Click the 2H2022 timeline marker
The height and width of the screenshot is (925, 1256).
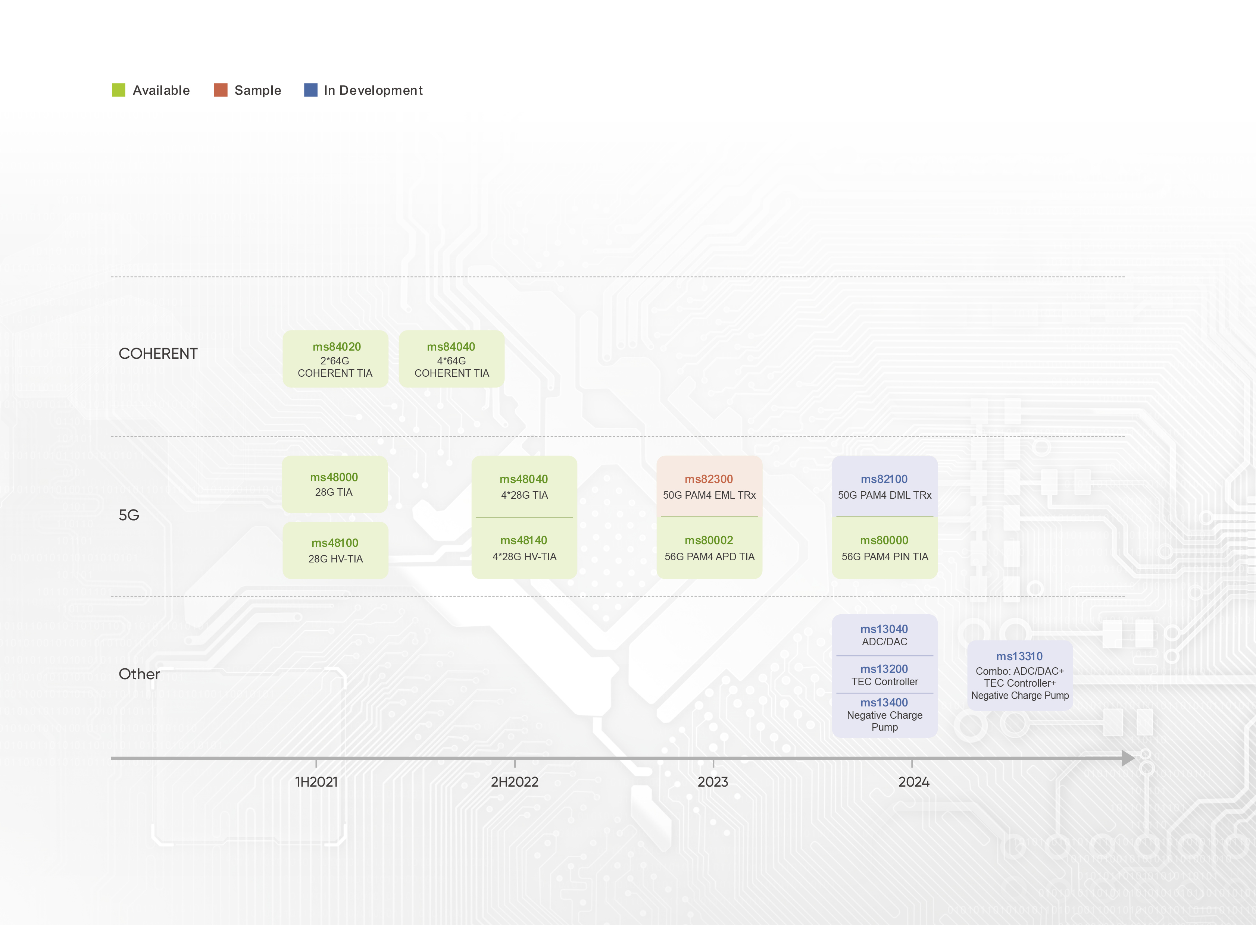tap(514, 782)
